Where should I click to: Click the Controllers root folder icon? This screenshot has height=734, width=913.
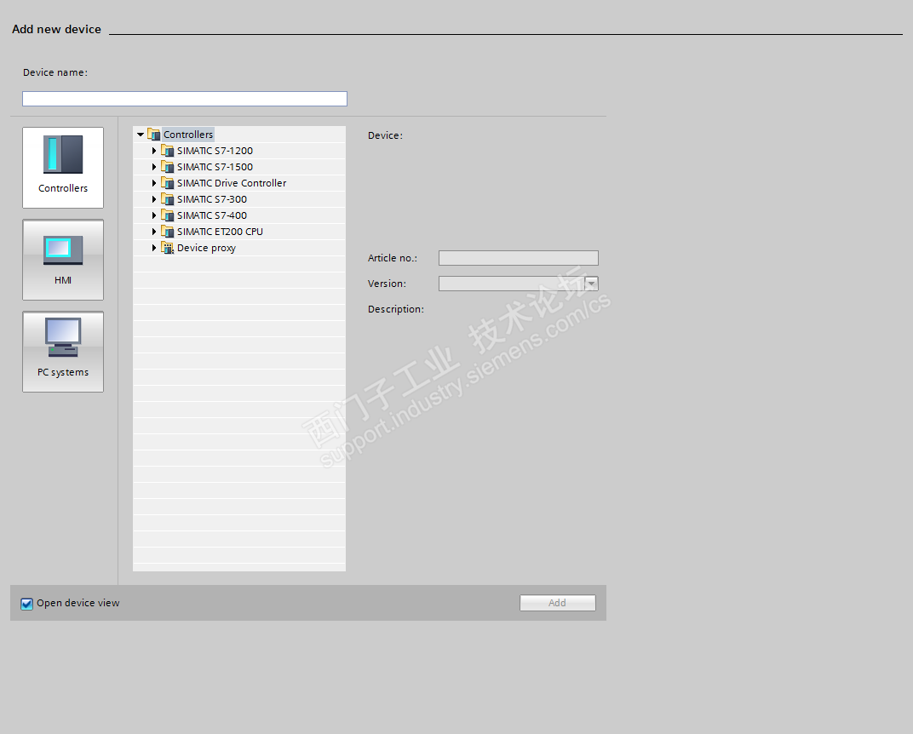(x=153, y=135)
